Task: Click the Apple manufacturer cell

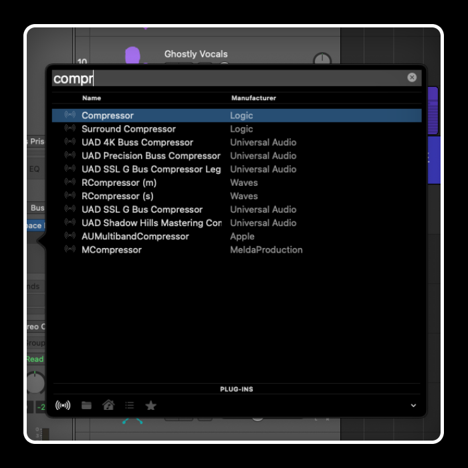Action: [242, 237]
